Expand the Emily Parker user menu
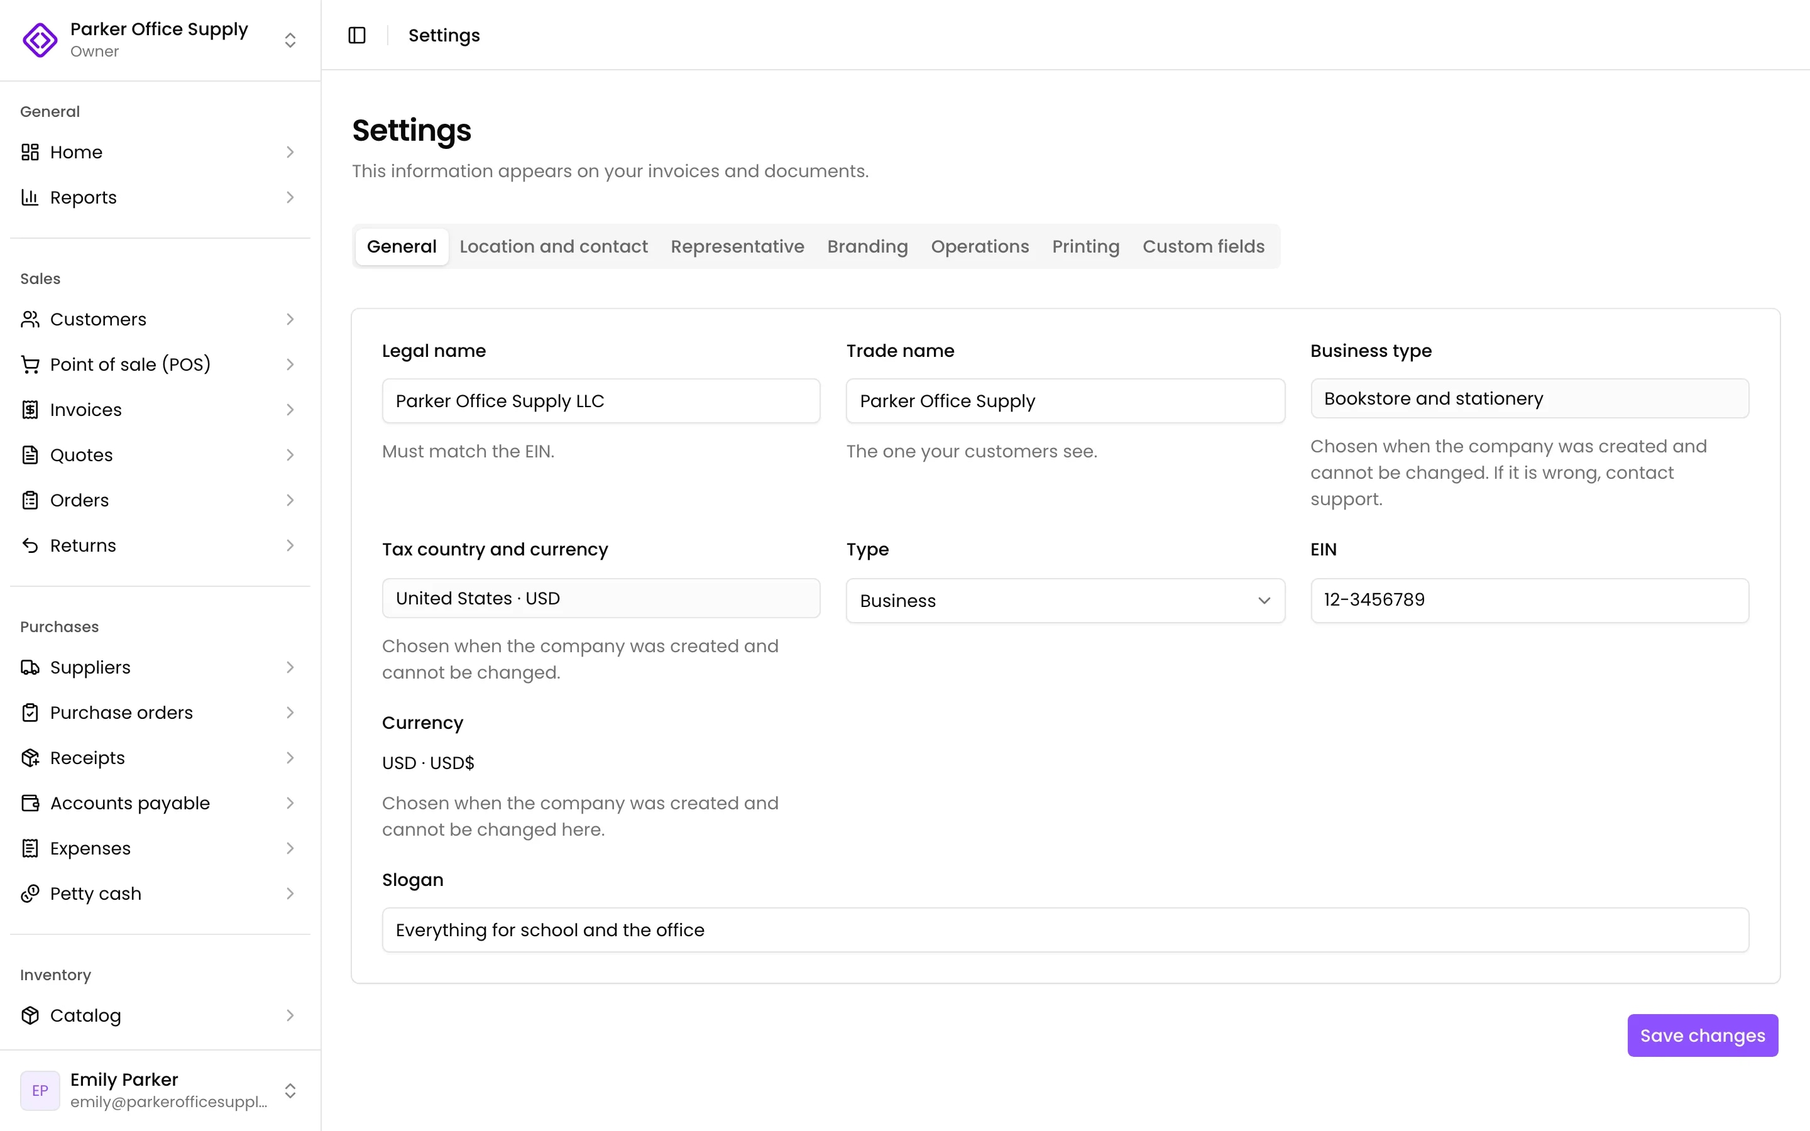This screenshot has height=1131, width=1810. [290, 1091]
